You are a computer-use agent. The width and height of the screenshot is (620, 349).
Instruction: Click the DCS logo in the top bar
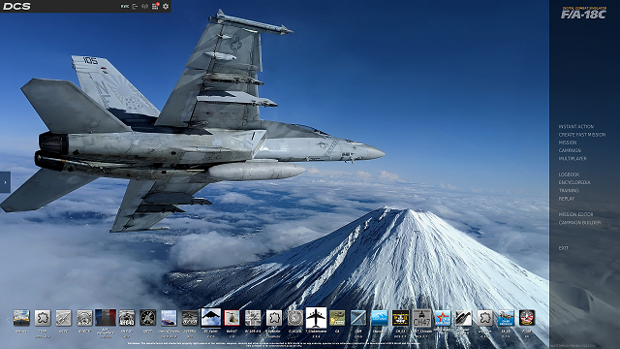coord(16,7)
